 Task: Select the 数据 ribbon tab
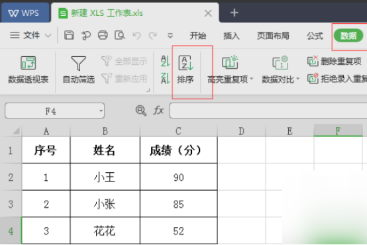pos(348,36)
